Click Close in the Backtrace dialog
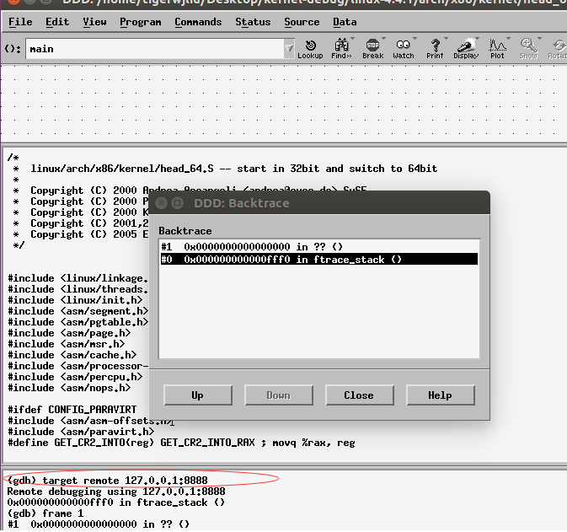567x532 pixels. 360,395
